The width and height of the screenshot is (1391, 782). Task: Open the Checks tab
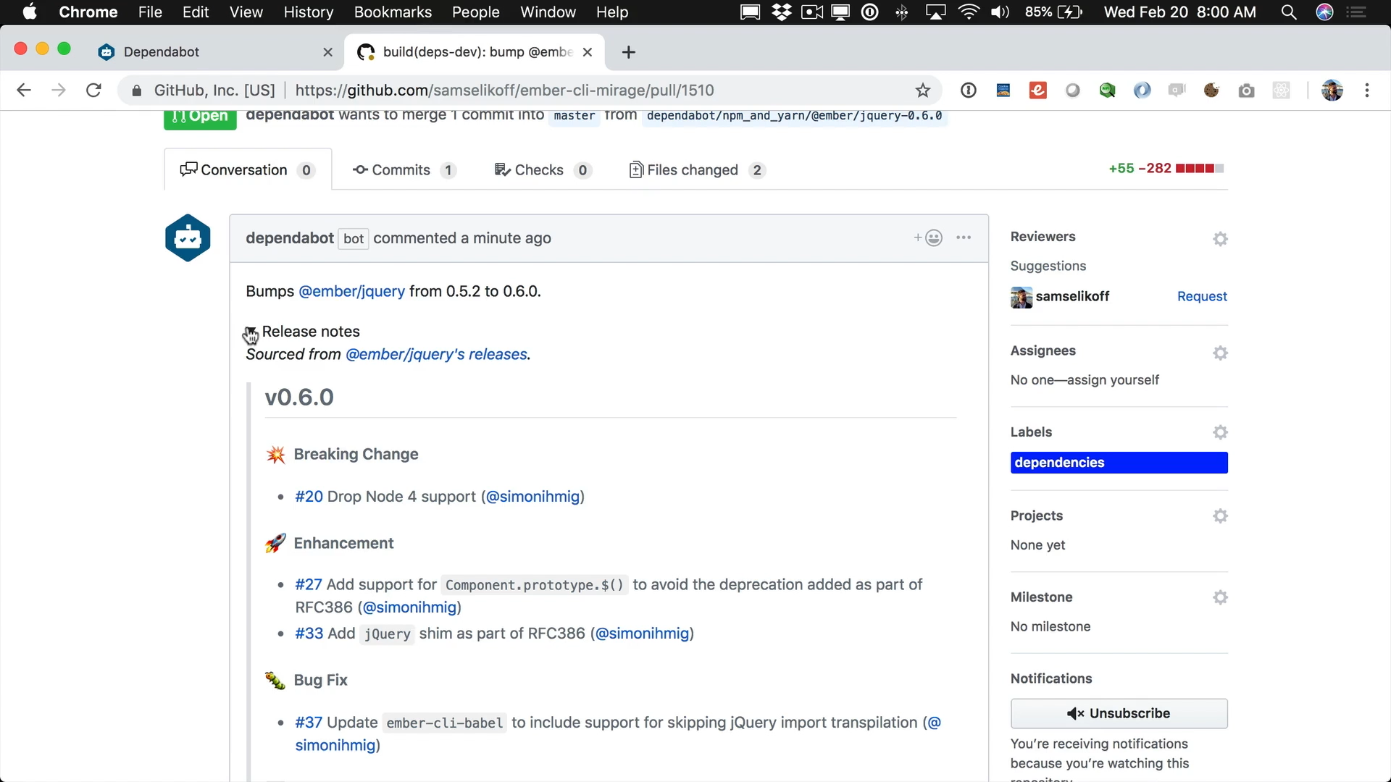tap(543, 170)
